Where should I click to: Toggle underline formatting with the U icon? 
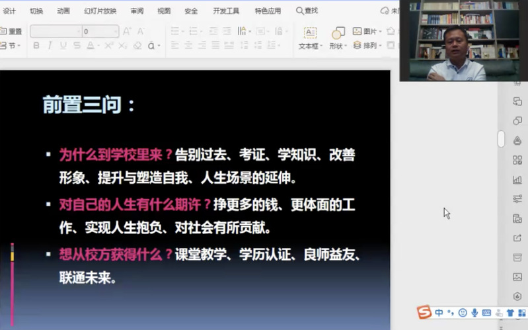(63, 46)
